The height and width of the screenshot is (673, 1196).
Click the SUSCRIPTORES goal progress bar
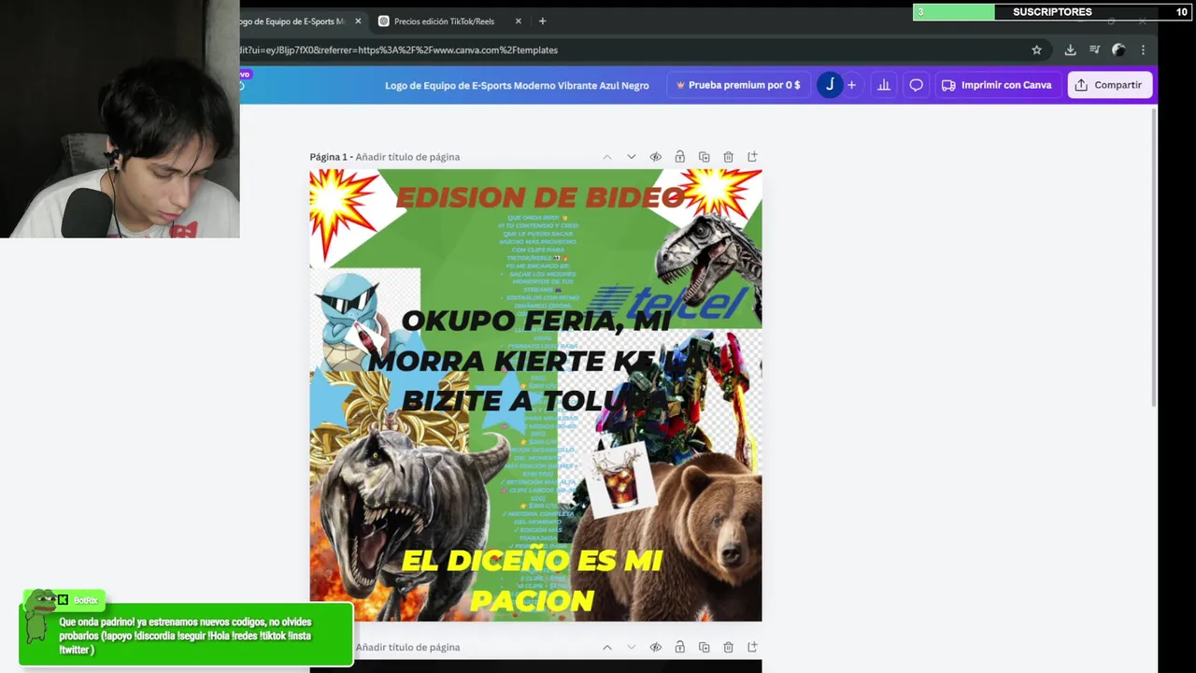coord(1051,12)
